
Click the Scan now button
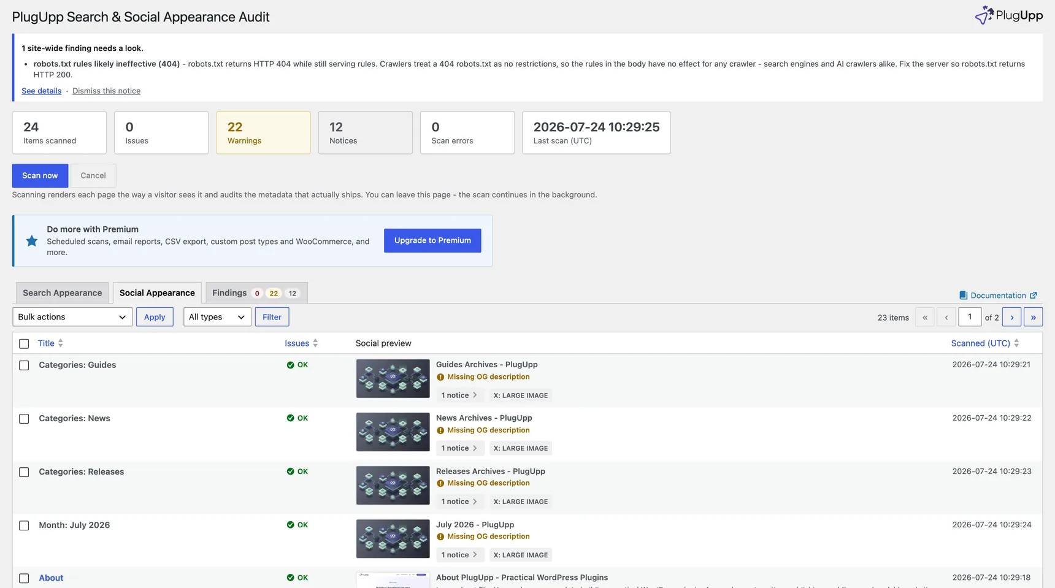click(40, 175)
